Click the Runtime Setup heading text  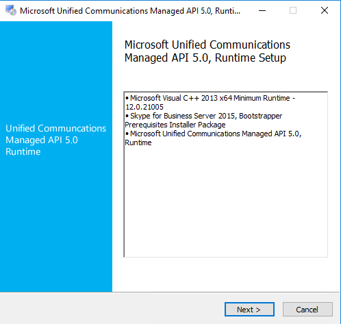[x=251, y=58]
